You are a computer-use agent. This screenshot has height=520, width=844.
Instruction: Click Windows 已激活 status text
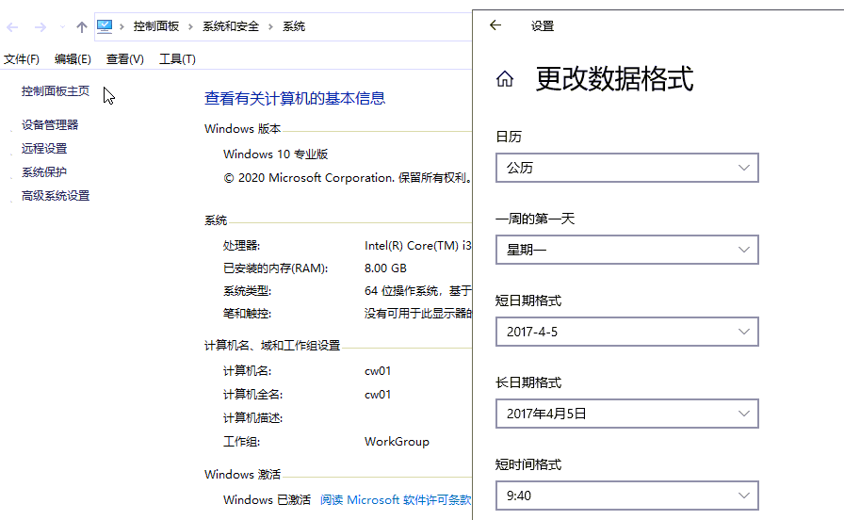tap(267, 500)
